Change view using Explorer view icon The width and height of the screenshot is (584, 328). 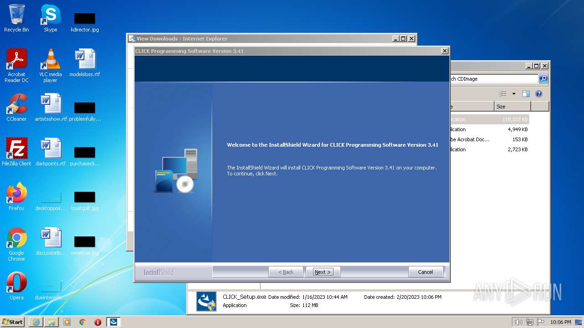click(x=502, y=94)
